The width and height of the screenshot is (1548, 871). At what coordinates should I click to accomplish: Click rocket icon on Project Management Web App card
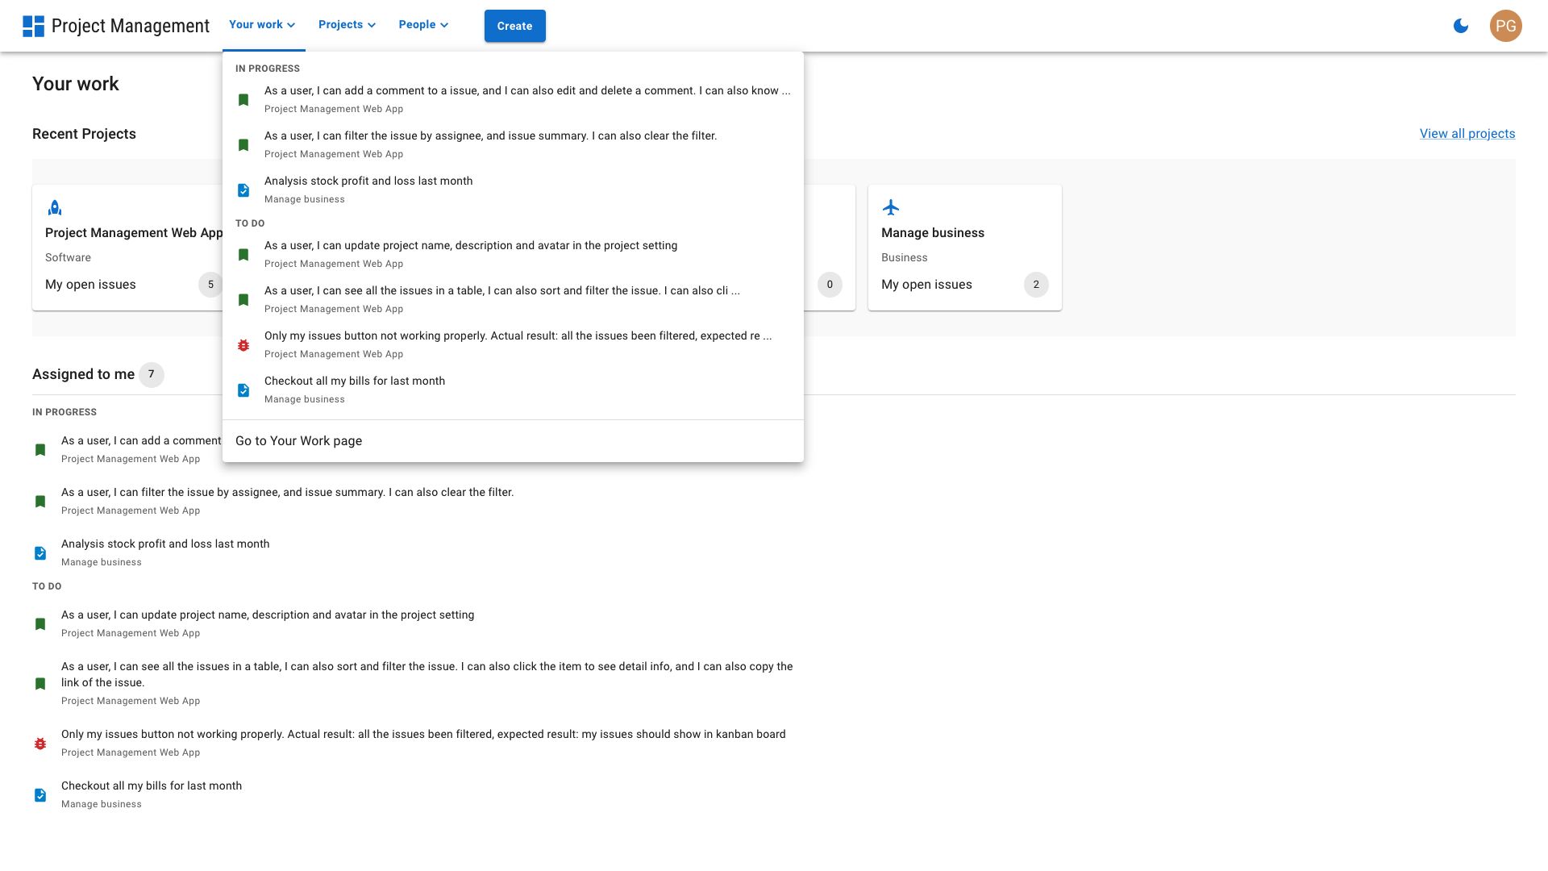click(55, 207)
